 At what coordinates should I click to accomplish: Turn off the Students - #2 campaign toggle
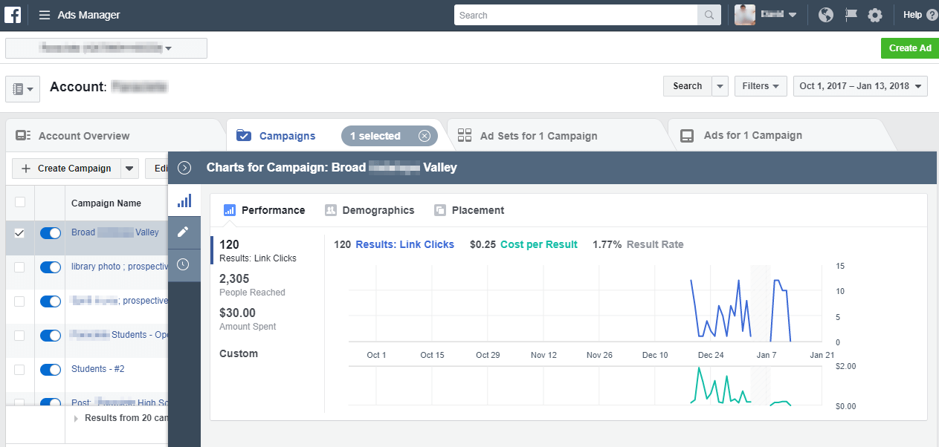pyautogui.click(x=51, y=370)
